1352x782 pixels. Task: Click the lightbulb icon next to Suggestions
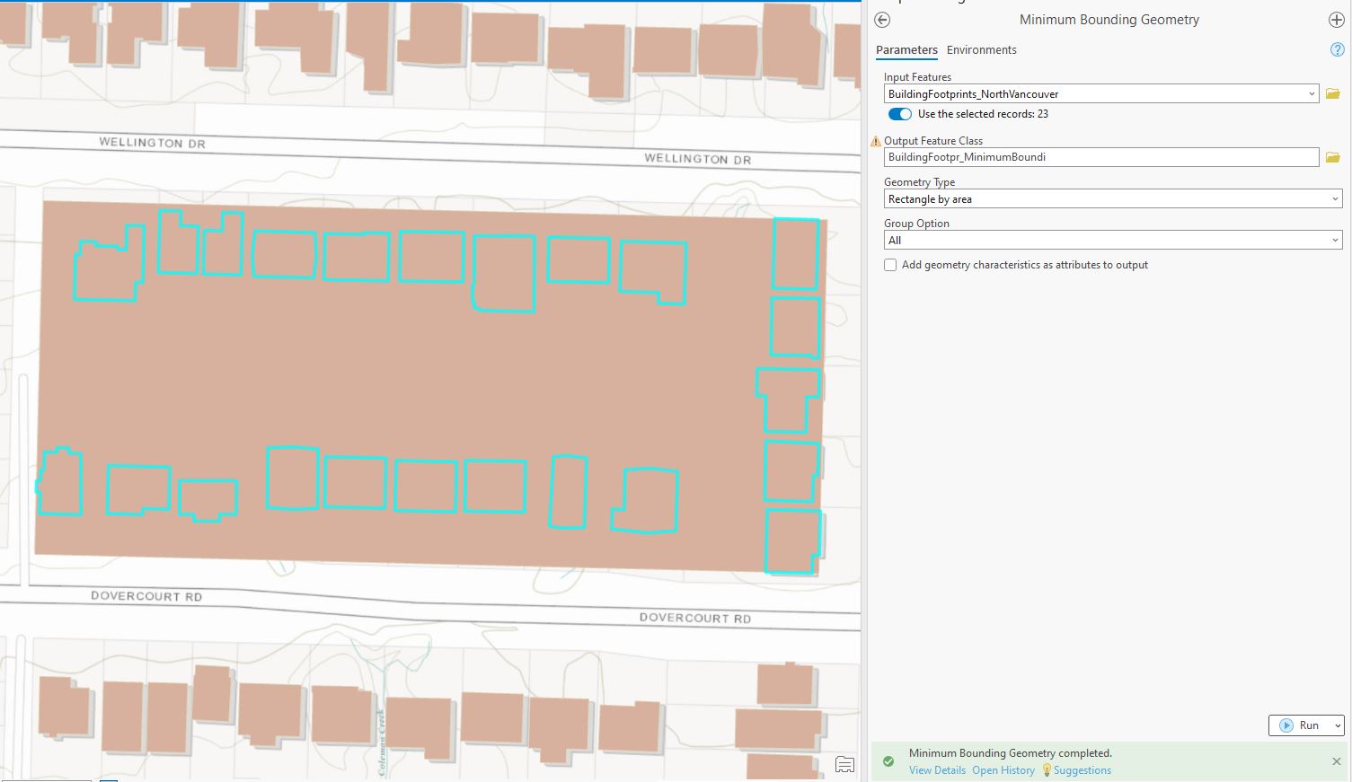tap(1047, 769)
